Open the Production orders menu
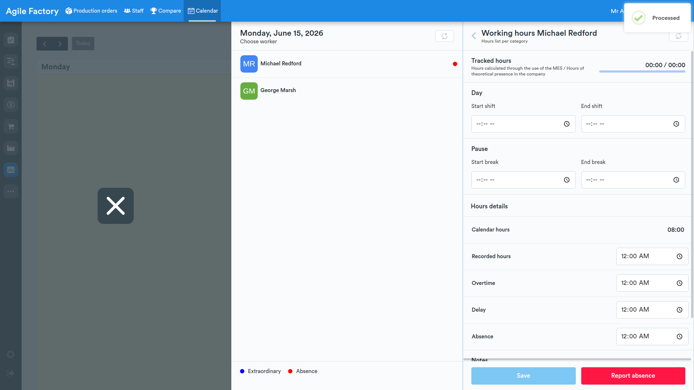The width and height of the screenshot is (694, 390). click(x=91, y=11)
